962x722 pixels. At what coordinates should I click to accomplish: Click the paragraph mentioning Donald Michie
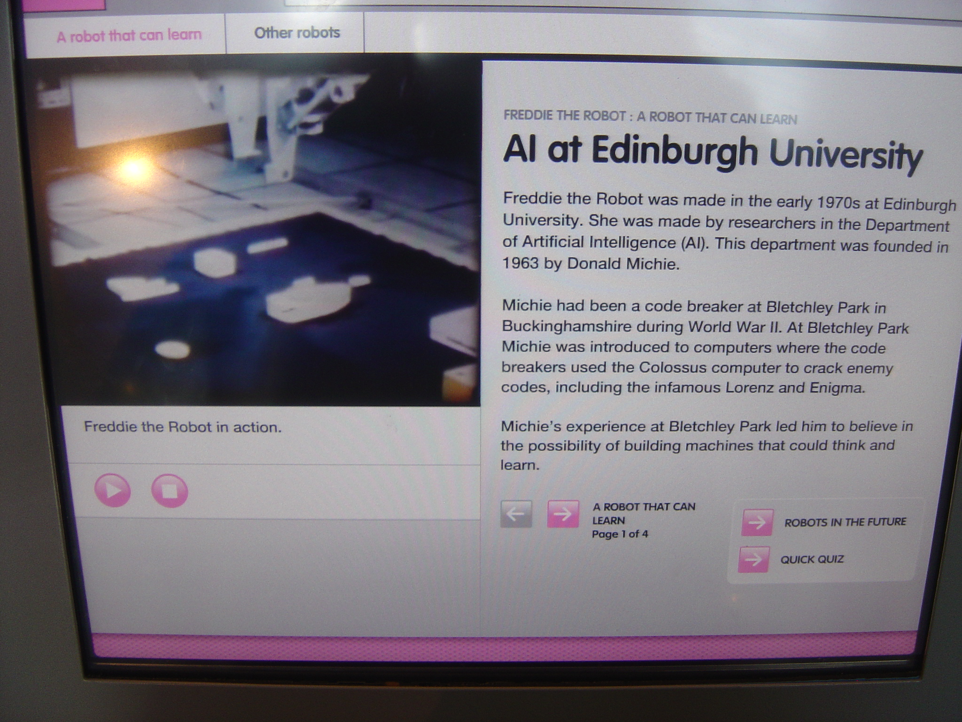[729, 232]
